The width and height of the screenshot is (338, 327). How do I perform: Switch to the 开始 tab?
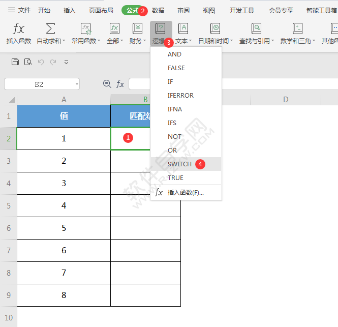[44, 10]
